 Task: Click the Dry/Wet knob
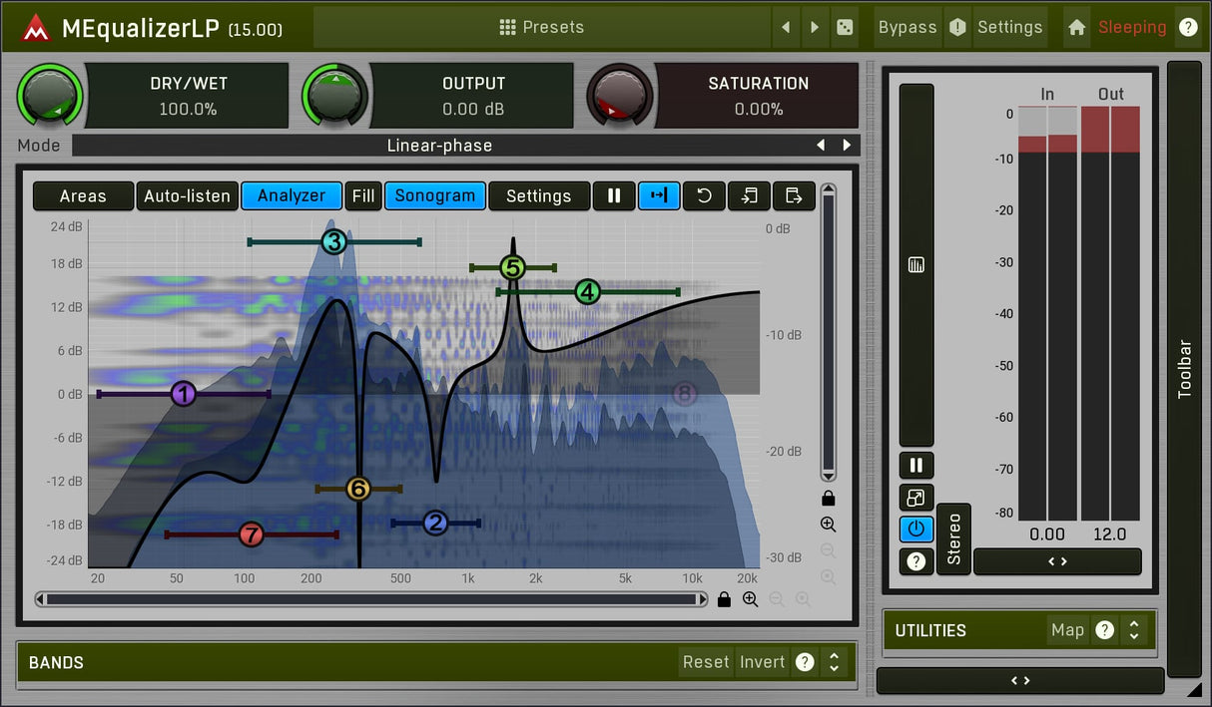(48, 96)
